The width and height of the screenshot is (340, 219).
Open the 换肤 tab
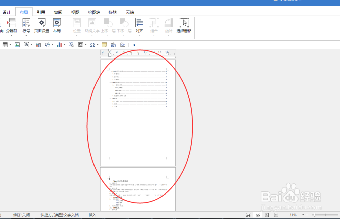coord(113,12)
